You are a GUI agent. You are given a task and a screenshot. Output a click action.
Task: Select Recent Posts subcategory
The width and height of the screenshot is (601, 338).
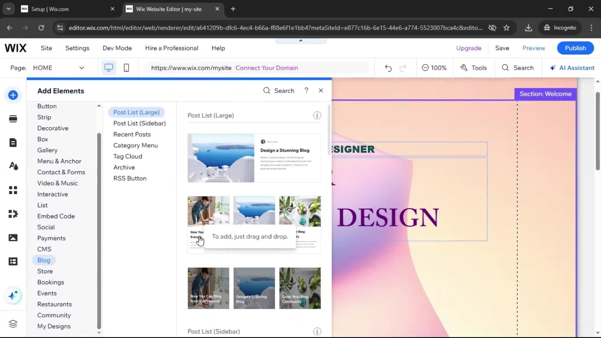[x=132, y=134]
